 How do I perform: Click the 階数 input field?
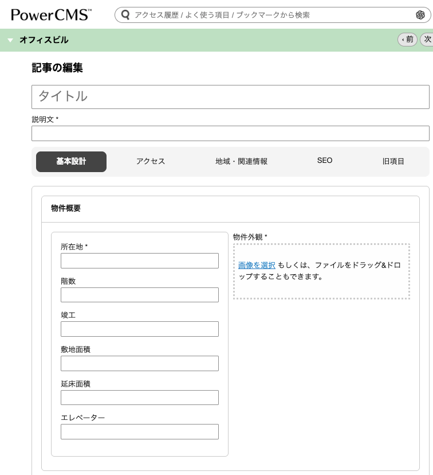coord(140,295)
